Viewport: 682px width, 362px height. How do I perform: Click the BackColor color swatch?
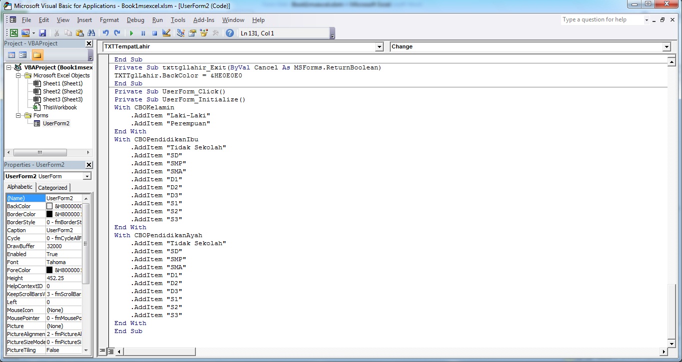tap(49, 206)
